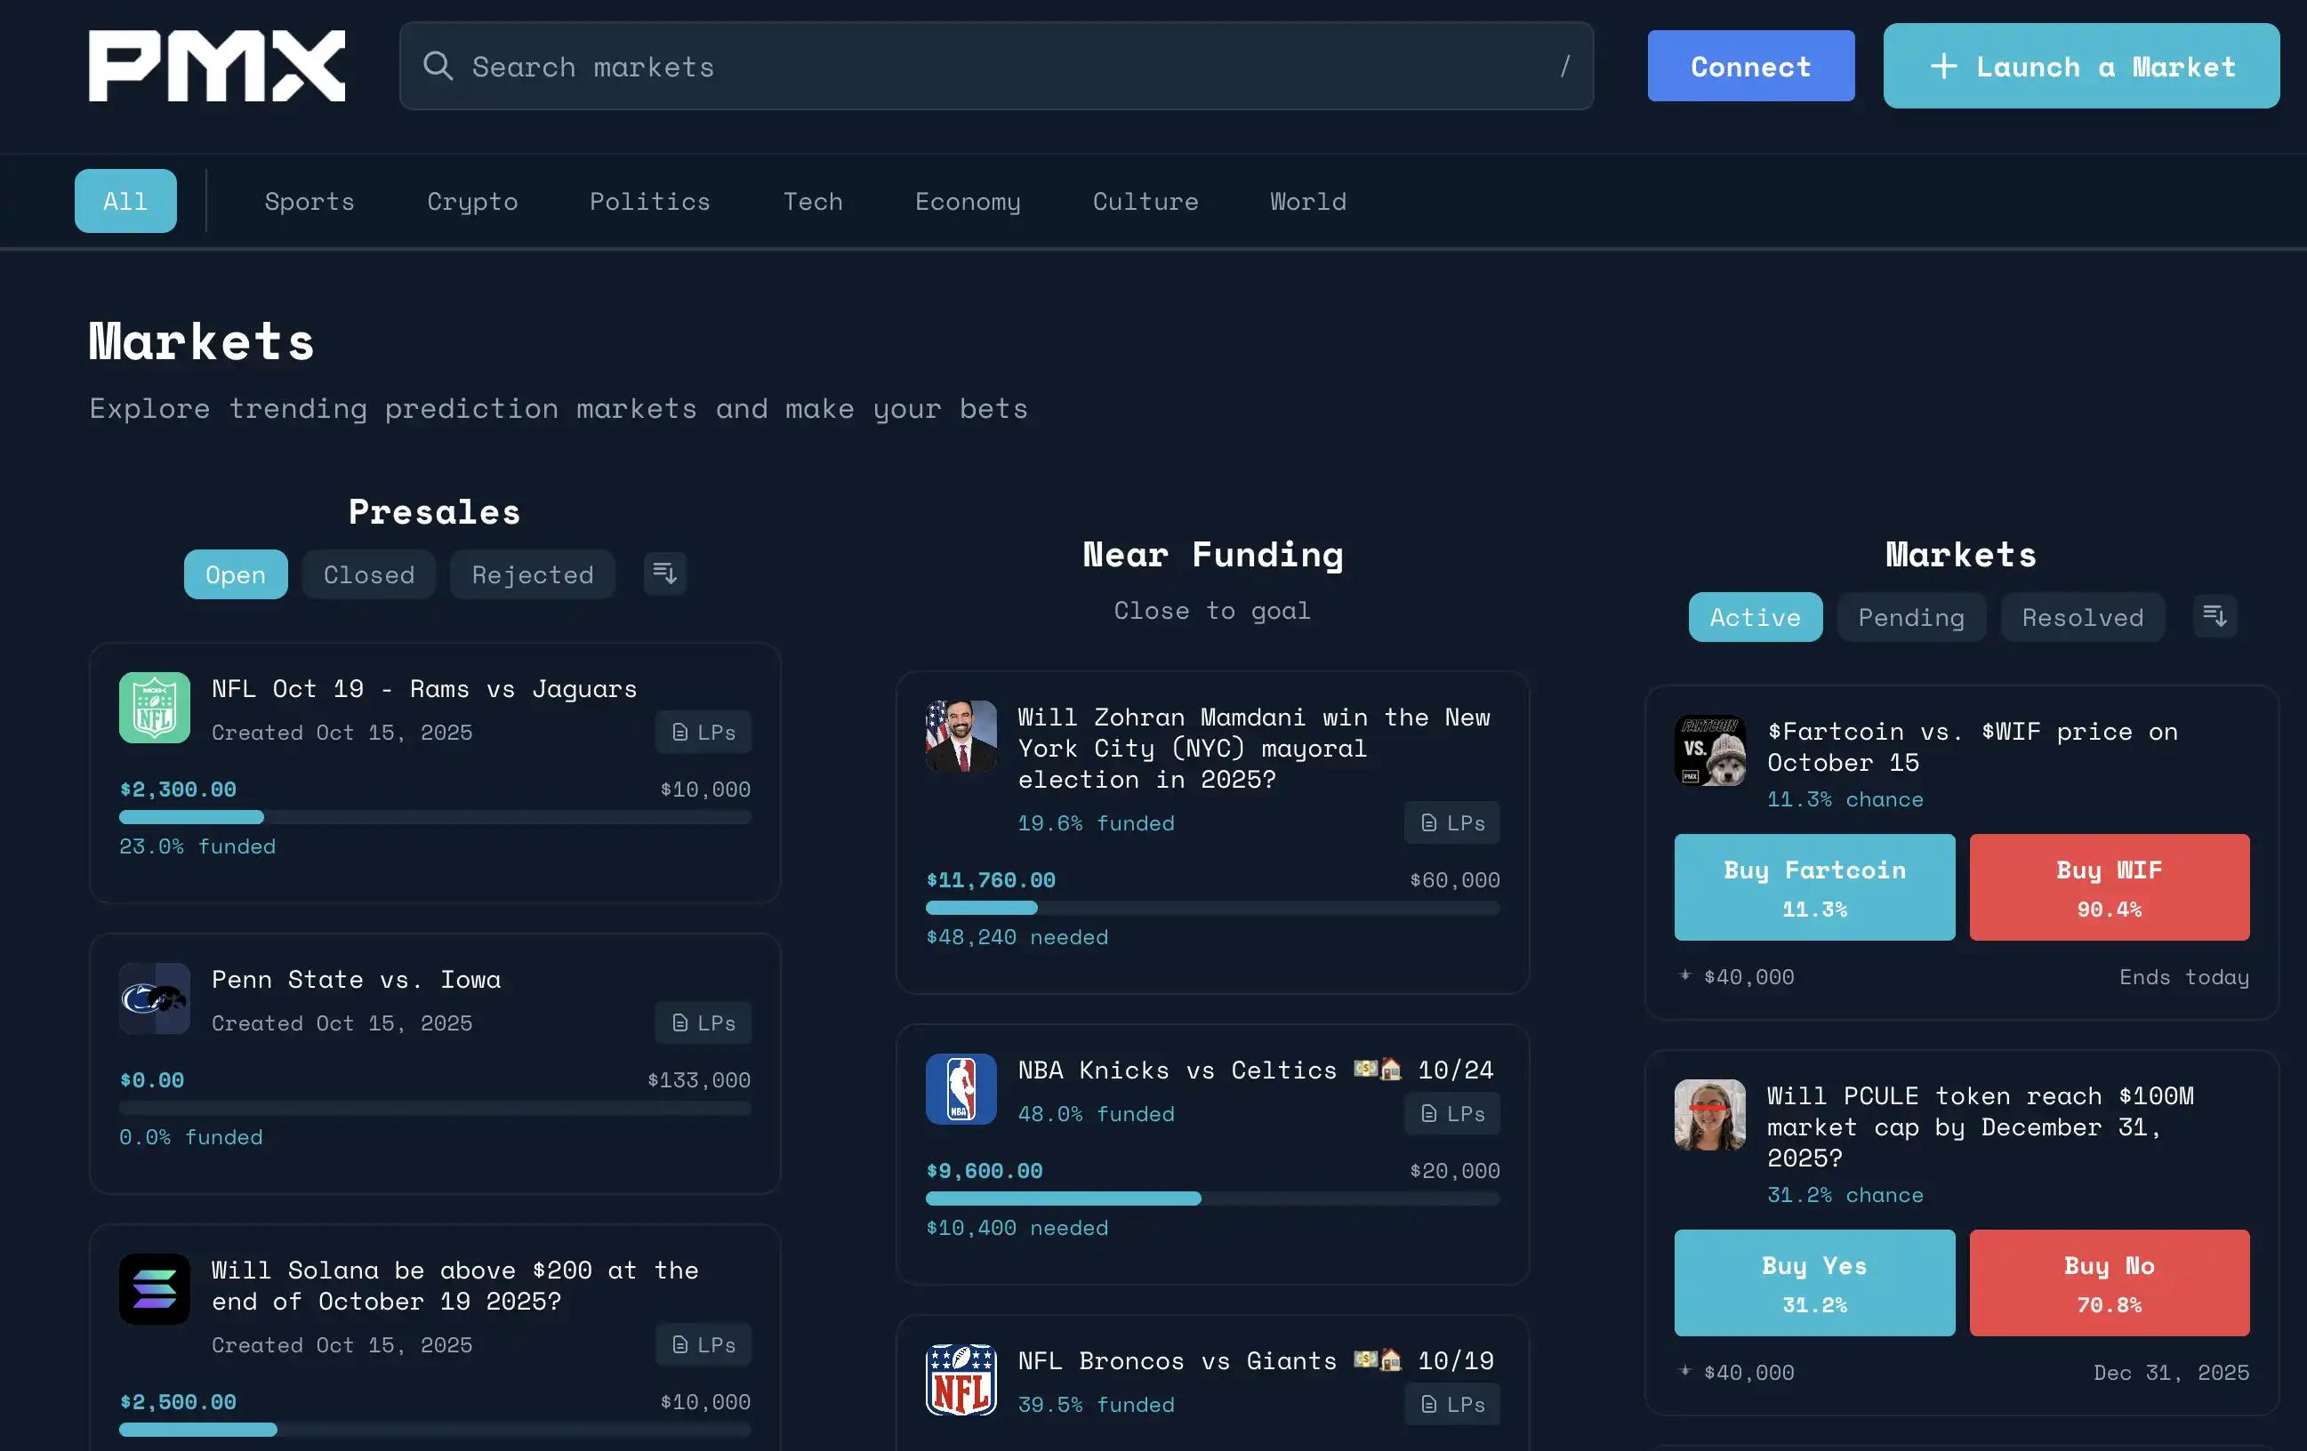Click the Solana logo icon
Image resolution: width=2307 pixels, height=1451 pixels.
[x=154, y=1288]
